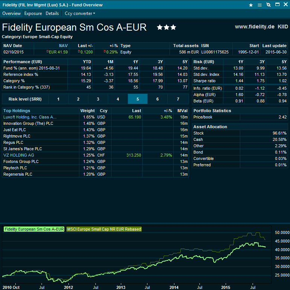Image resolution: width=290 pixels, height=290 pixels.
Task: Click VZ Holding change 2.79%
Action: pyautogui.click(x=166, y=155)
